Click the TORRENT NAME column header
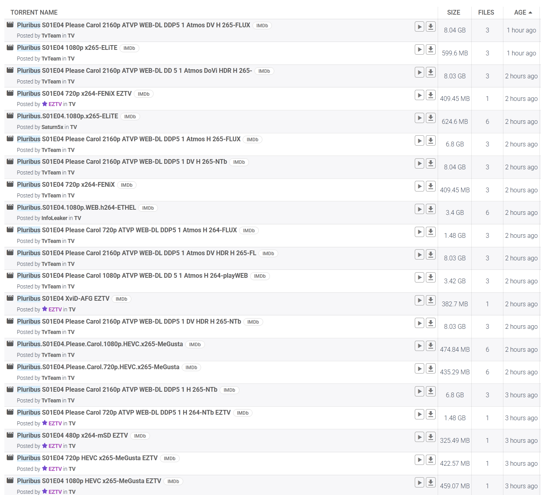 click(x=34, y=12)
